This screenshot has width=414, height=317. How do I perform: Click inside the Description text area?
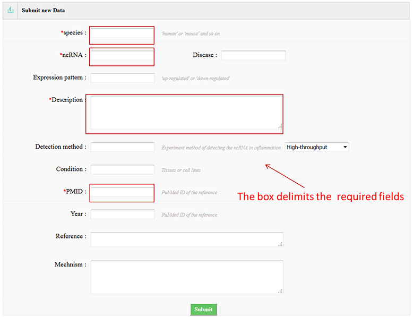click(186, 113)
